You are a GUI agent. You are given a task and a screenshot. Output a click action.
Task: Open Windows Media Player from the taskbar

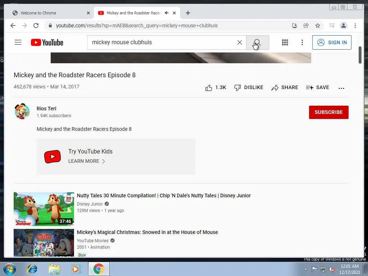pyautogui.click(x=76, y=269)
